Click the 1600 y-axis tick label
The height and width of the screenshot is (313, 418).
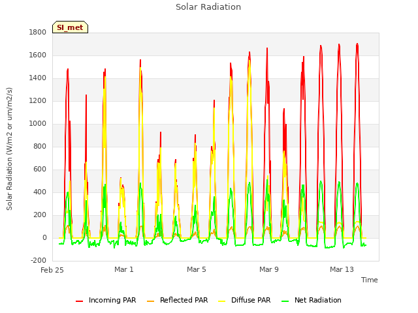38,55
